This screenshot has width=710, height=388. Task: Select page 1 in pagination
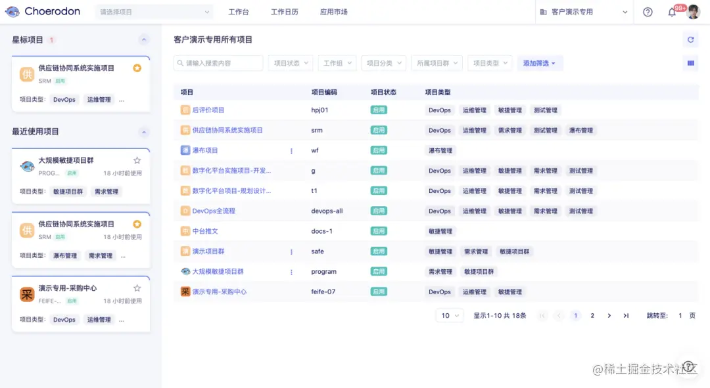coord(575,316)
